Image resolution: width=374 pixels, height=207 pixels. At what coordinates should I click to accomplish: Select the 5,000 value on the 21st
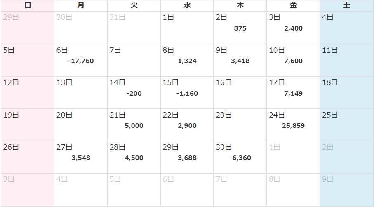click(134, 126)
